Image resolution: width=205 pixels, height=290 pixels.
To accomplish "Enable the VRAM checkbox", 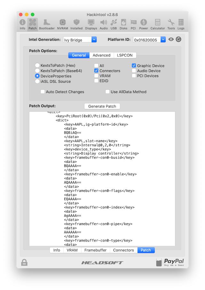I will click(x=96, y=75).
